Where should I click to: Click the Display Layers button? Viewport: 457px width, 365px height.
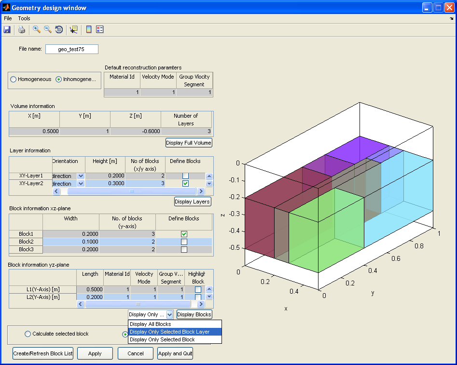coord(193,202)
